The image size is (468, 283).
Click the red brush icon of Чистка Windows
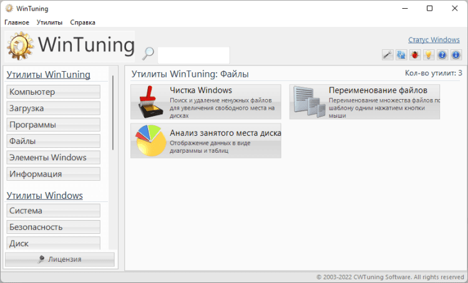click(150, 102)
